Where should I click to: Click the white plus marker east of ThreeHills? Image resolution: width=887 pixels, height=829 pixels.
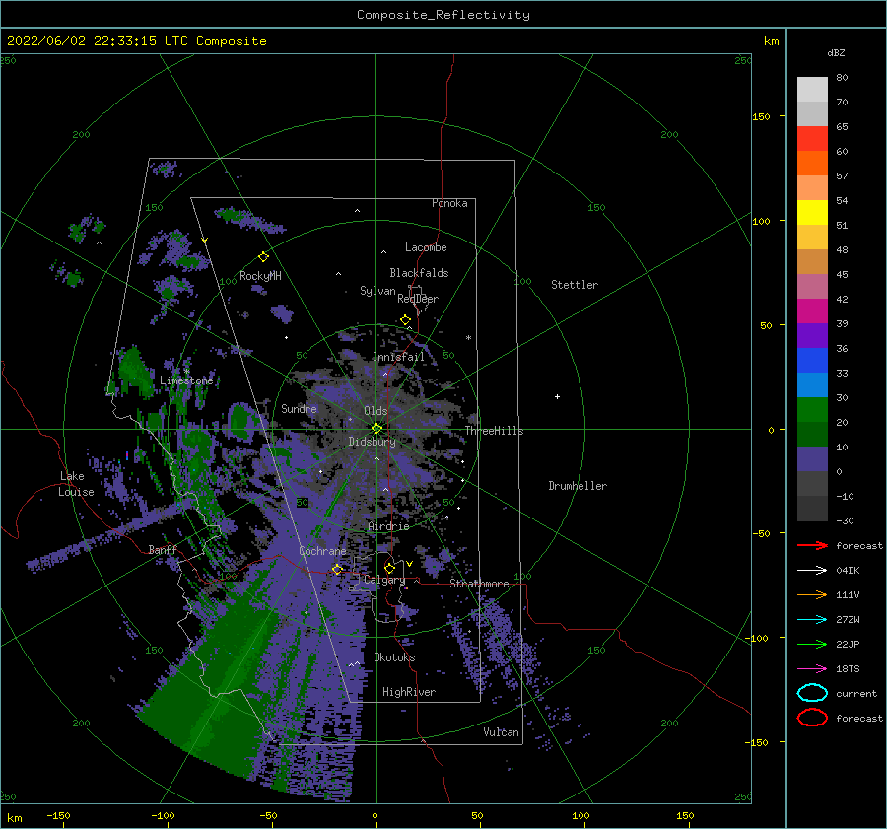(557, 396)
